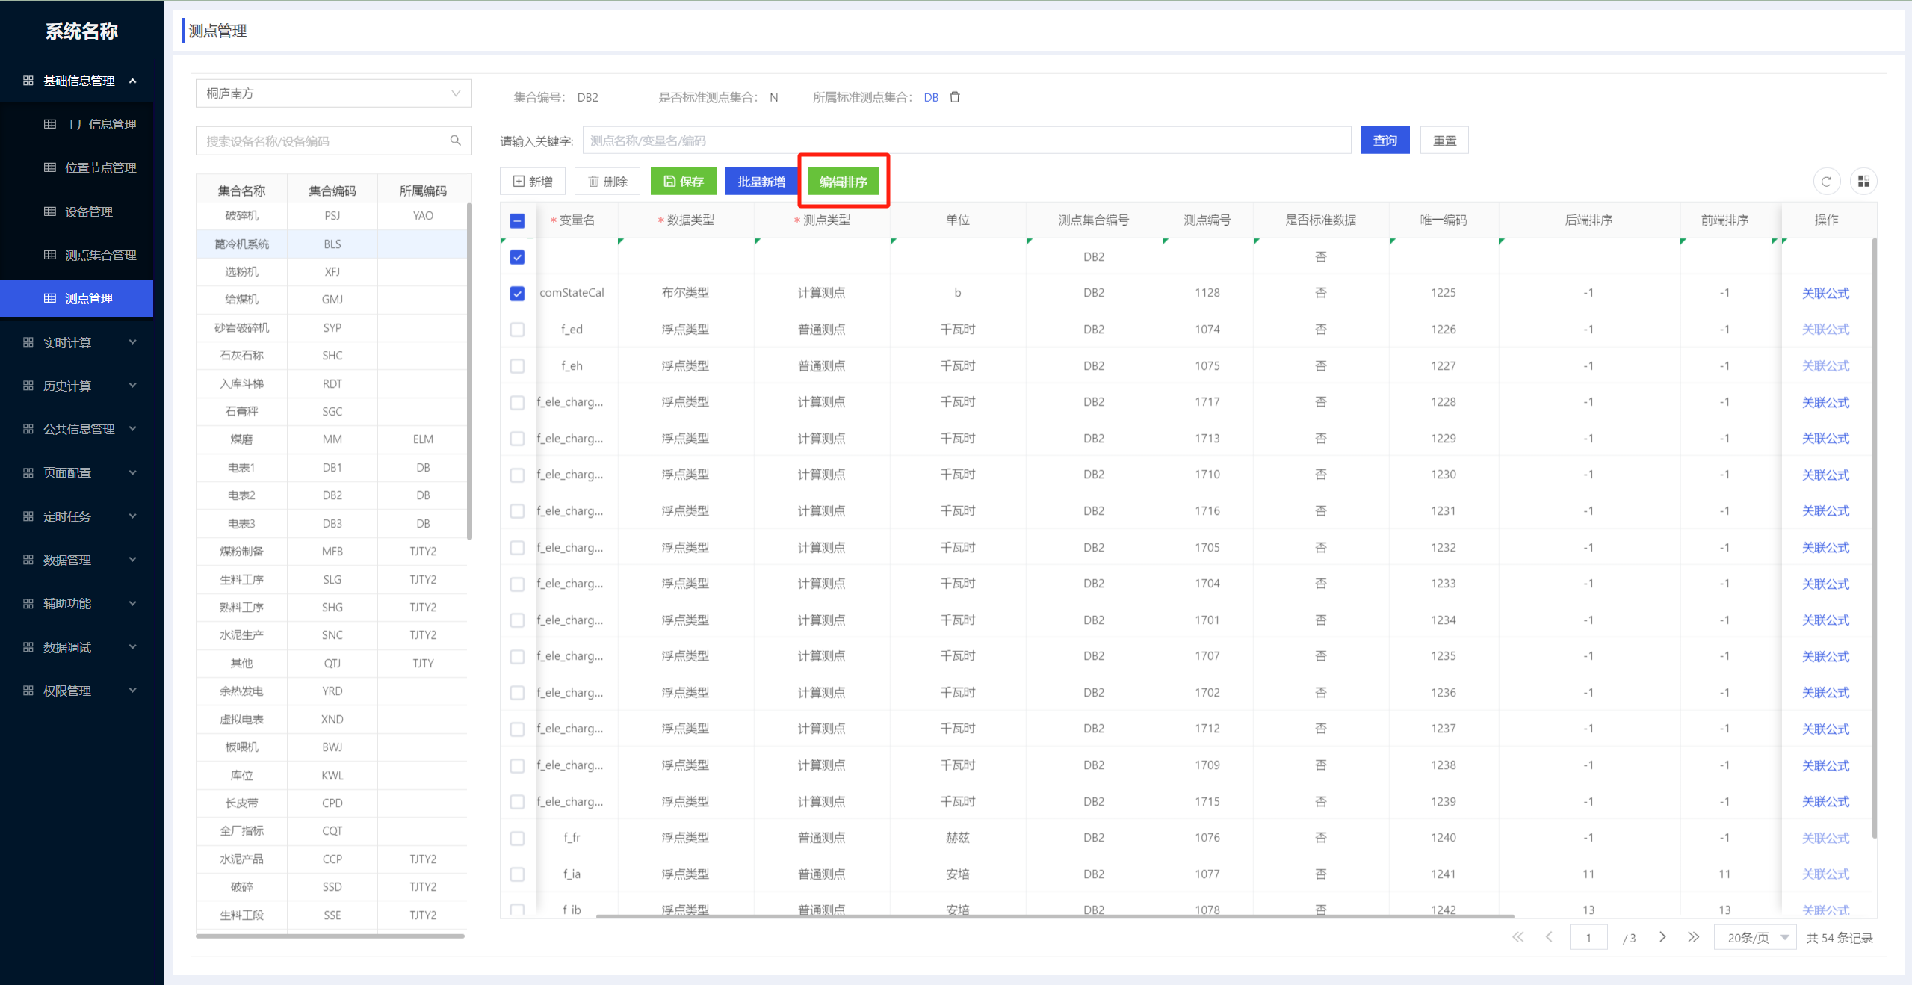Click the 辅助功能 grid icon
Screen dimensions: 1912x985
[28, 604]
